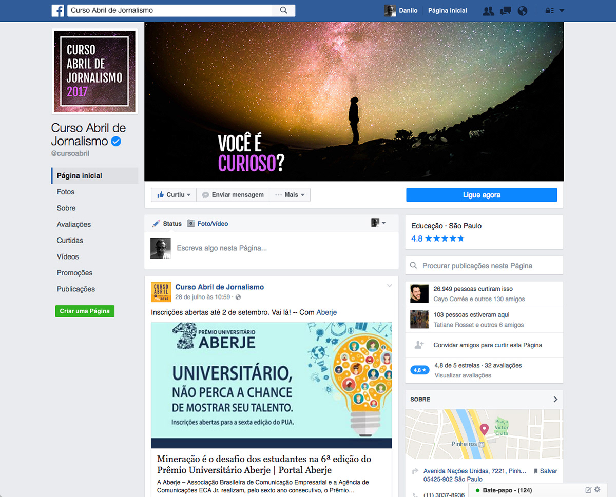This screenshot has height=497, width=616.
Task: Click the 4,8 star rating badge
Action: [419, 370]
